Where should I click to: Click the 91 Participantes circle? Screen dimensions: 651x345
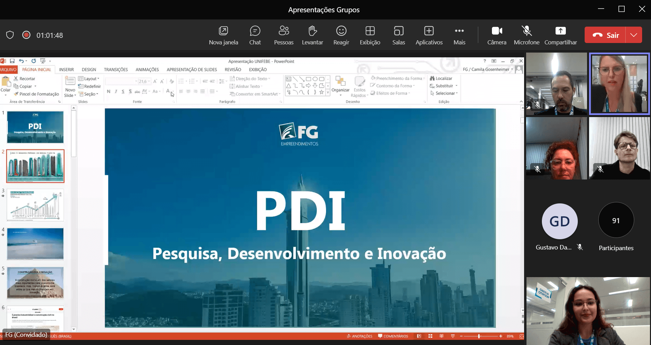click(616, 220)
